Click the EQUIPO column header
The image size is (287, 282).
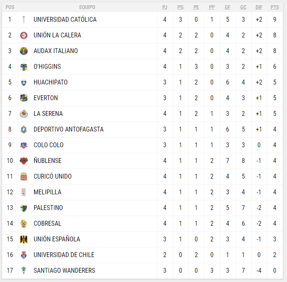tap(87, 7)
